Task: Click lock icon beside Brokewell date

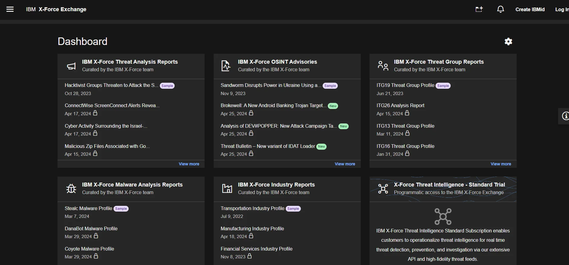Action: pos(251,113)
